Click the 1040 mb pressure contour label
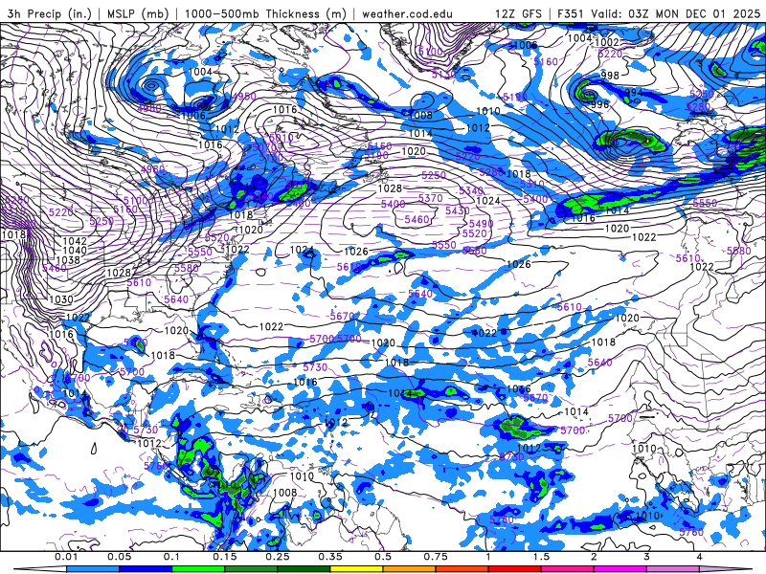The width and height of the screenshot is (766, 574). point(75,251)
